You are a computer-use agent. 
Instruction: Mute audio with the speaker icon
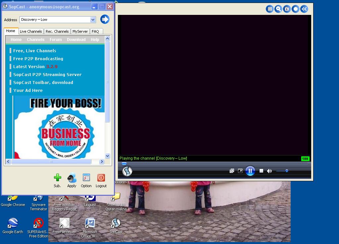coord(269,171)
